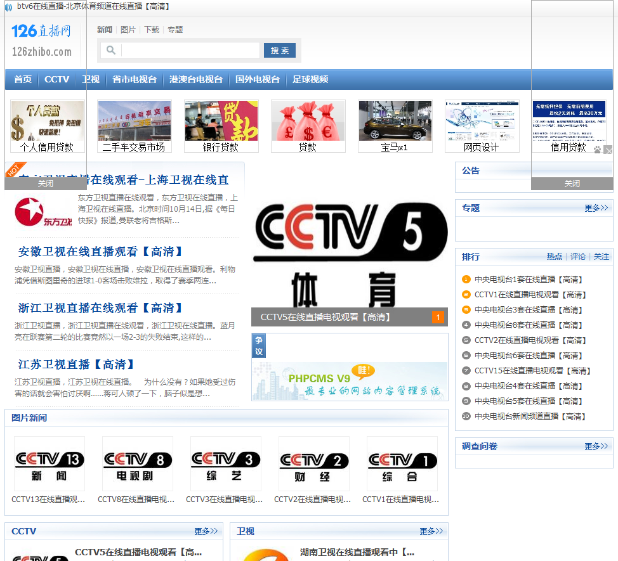Viewport: 618px width, 561px height.
Task: Open CCTV in navigation bar
Action: click(56, 79)
